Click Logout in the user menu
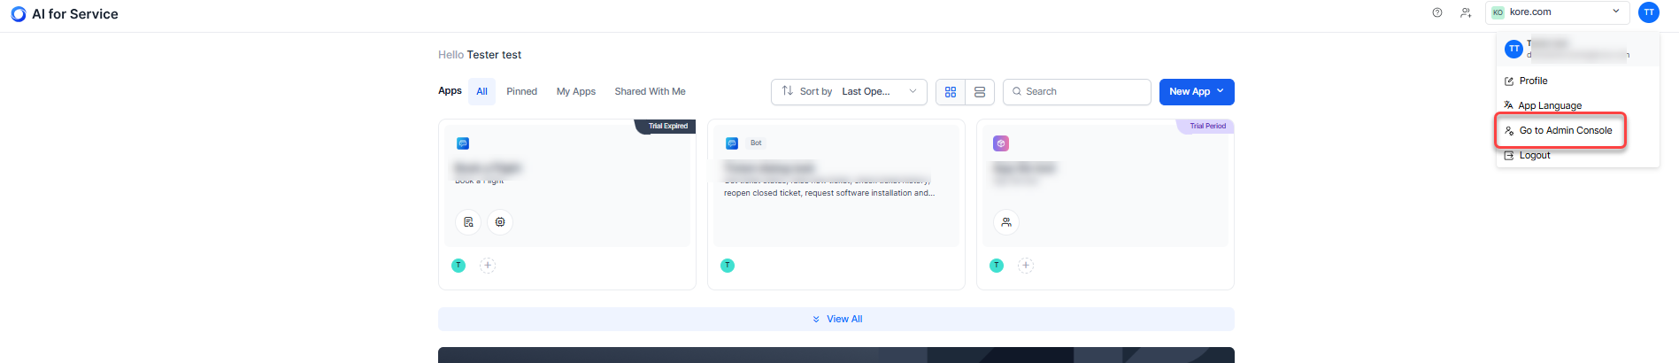 pyautogui.click(x=1534, y=156)
